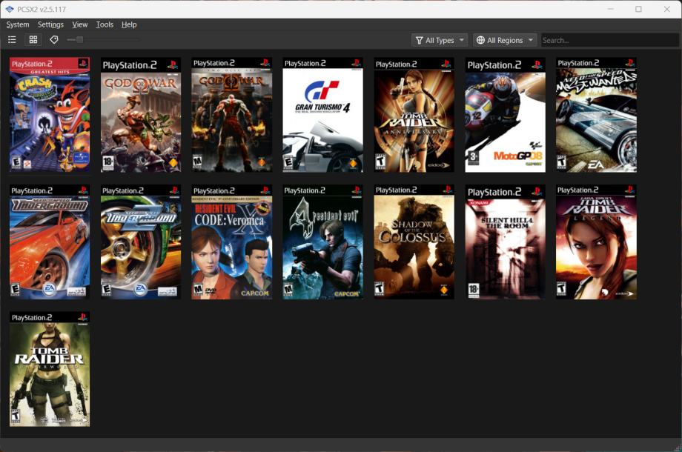
Task: Click the PCSX2 app icon in title bar
Action: [10, 9]
